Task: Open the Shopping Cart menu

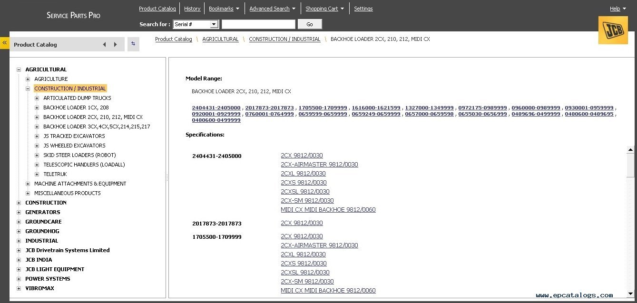Action: (324, 9)
